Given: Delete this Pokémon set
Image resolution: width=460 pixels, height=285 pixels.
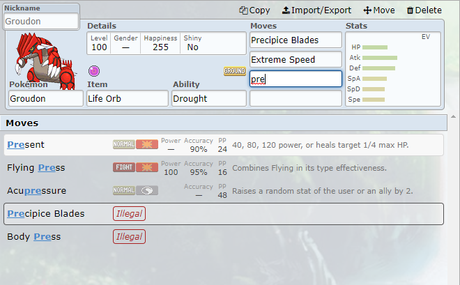Looking at the screenshot, I should click(x=424, y=10).
